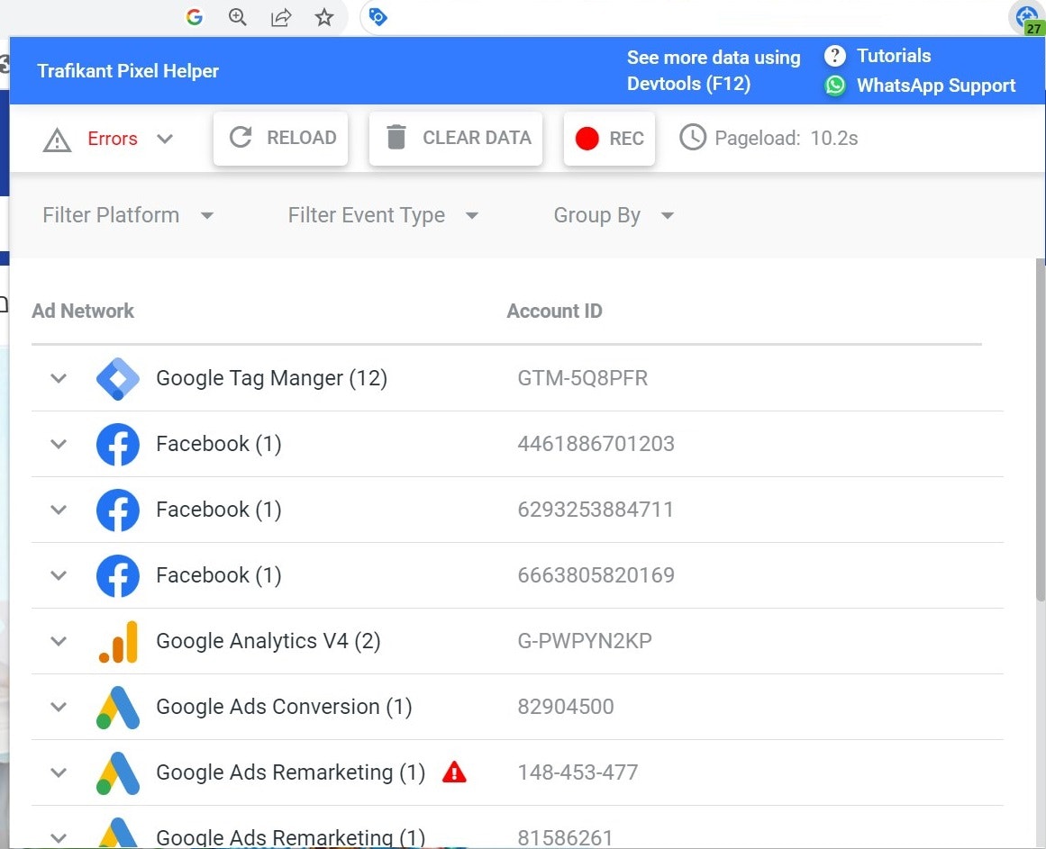1046x849 pixels.
Task: Click the Google Analytics V4 logo icon
Action: (x=118, y=642)
